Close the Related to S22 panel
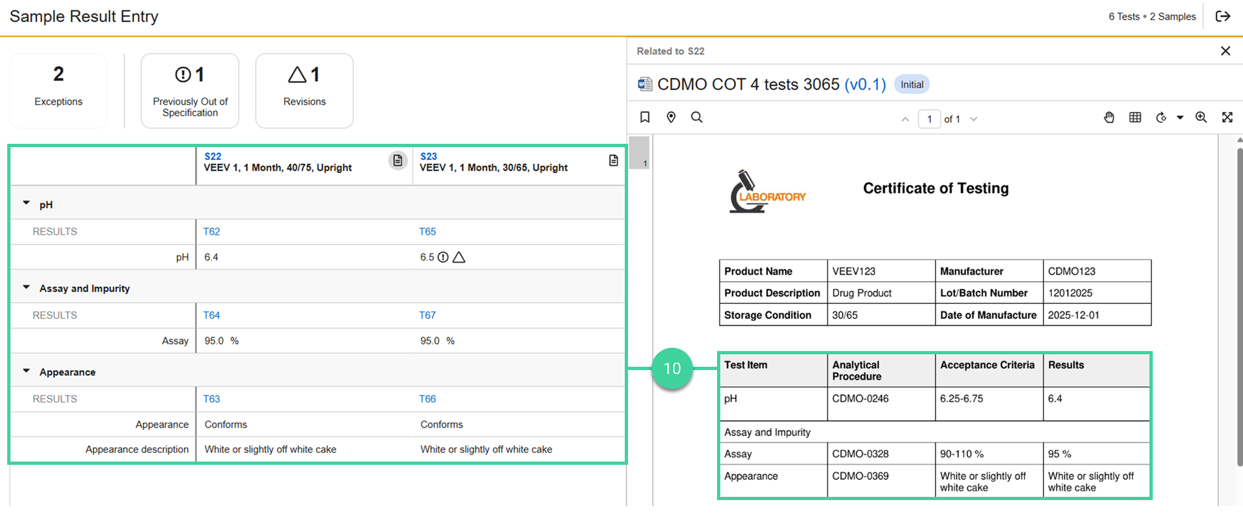 pyautogui.click(x=1225, y=51)
